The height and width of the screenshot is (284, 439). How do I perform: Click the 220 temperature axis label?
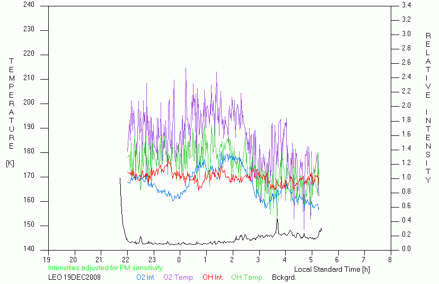[29, 54]
